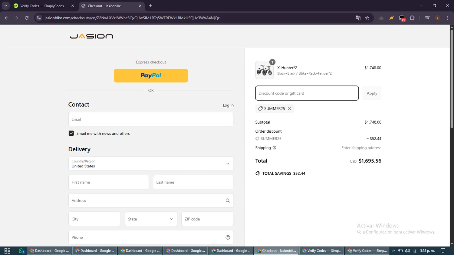Click the dark paw extension icon

coord(381,18)
